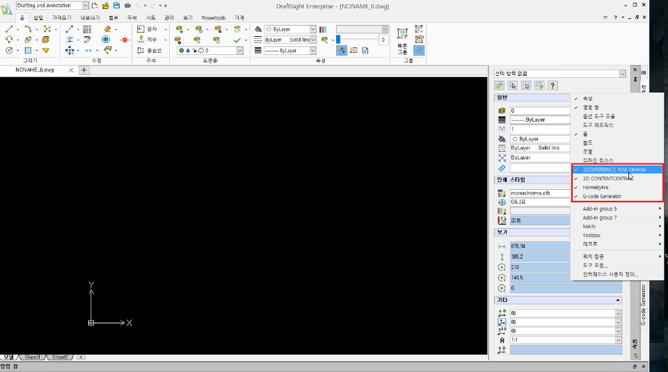The image size is (668, 372).
Task: Expand Add-in group 5 submenu
Action: coord(617,209)
